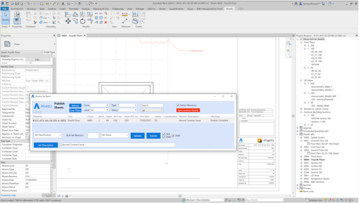Viewport: 359px width, 203px height.
Task: Click the Open folder icon in quick access toolbar
Action: coord(12,4)
